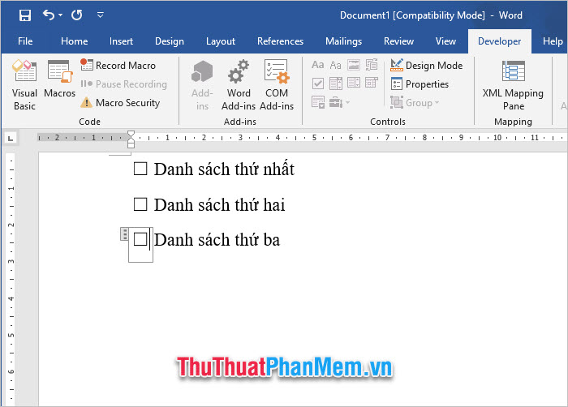Click the Repeat button in the title bar
568x407 pixels.
[77, 15]
